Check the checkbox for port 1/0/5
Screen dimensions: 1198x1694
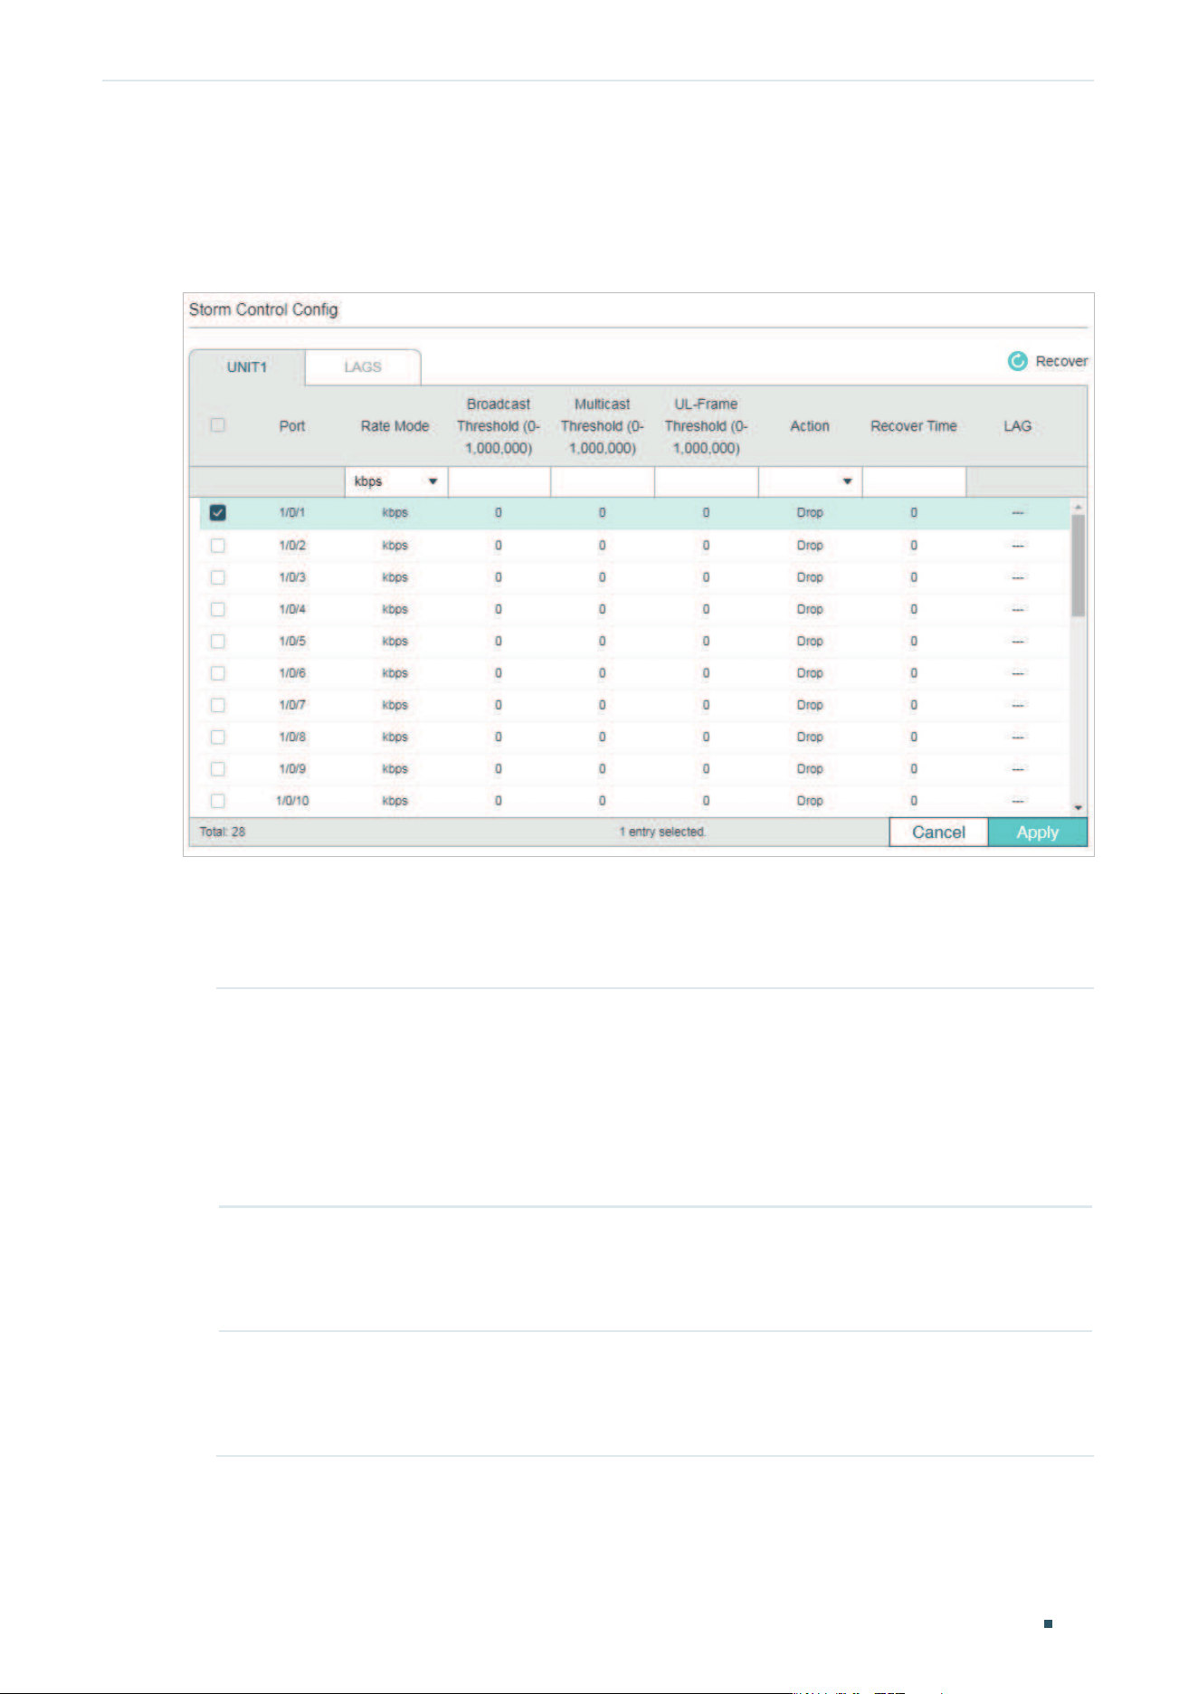pos(217,642)
